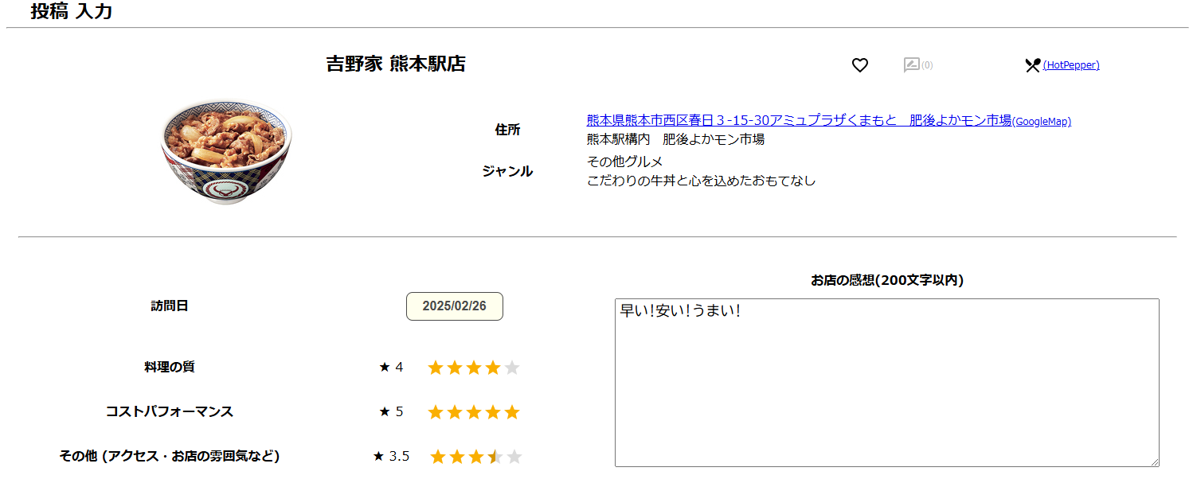Set その他 rating to fifth star

514,457
